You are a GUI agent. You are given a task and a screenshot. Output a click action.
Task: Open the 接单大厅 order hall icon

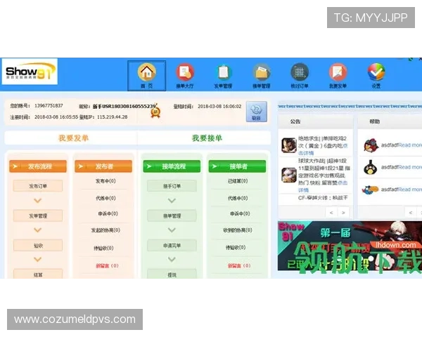(185, 76)
